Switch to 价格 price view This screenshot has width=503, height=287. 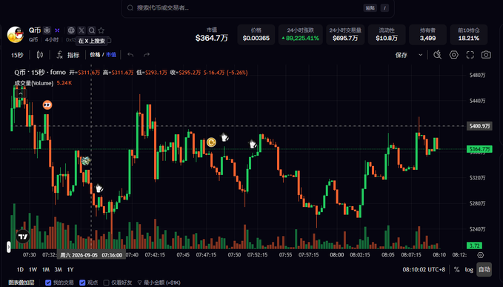click(x=95, y=55)
